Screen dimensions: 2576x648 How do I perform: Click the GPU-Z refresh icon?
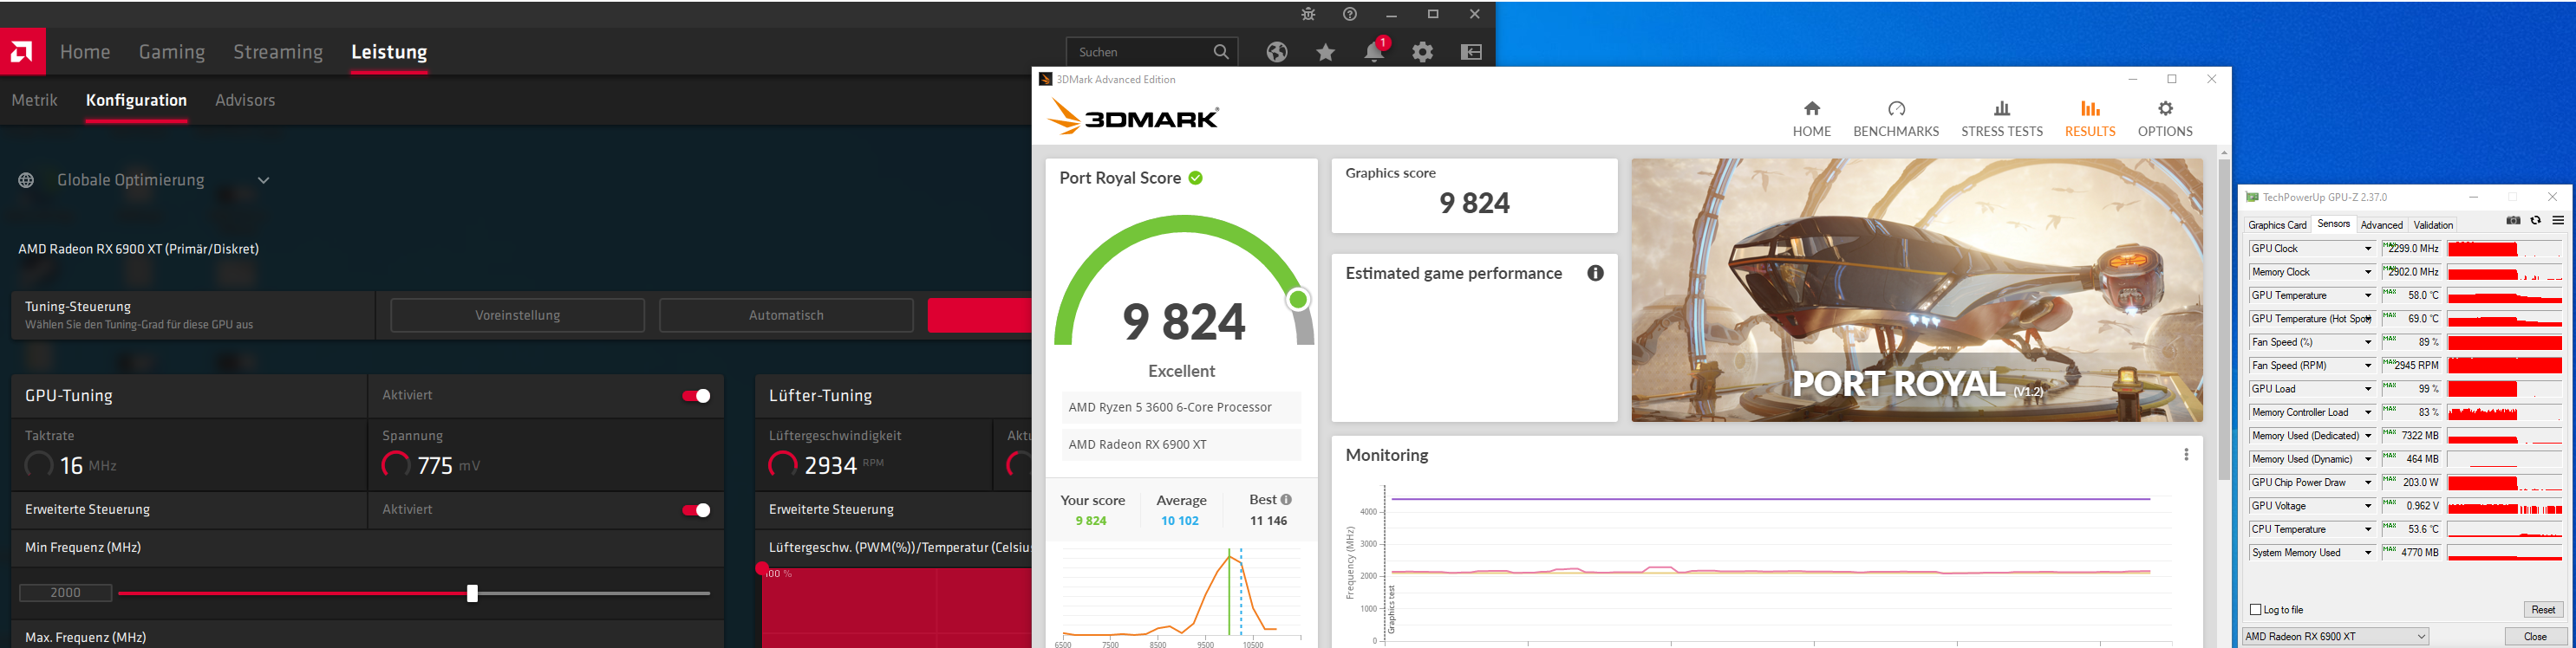(x=2536, y=222)
